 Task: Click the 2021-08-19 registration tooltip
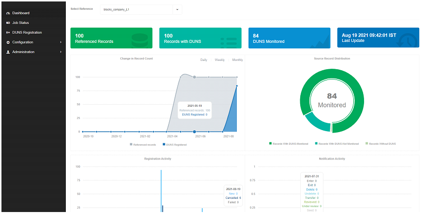233,196
